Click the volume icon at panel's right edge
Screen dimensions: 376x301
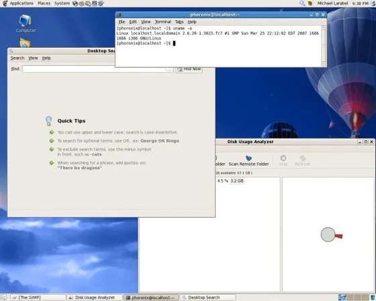373,3
